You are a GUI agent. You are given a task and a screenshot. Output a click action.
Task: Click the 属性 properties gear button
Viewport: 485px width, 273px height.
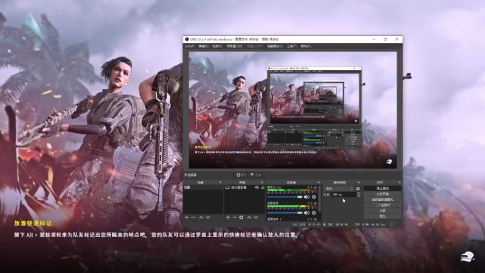click(x=241, y=175)
